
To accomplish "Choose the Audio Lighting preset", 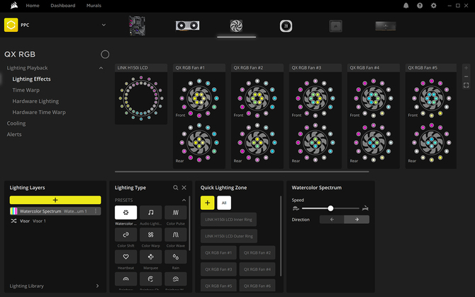I will coord(150,213).
